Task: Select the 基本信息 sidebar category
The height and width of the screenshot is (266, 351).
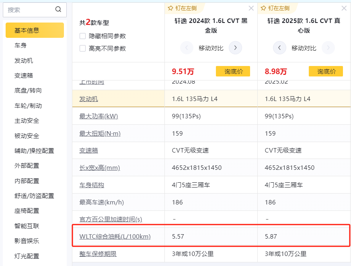Action: click(35, 30)
